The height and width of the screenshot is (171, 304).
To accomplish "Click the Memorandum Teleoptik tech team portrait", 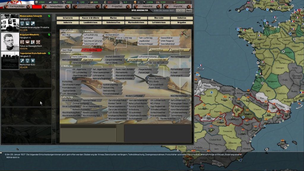I will pyautogui.click(x=10, y=23).
